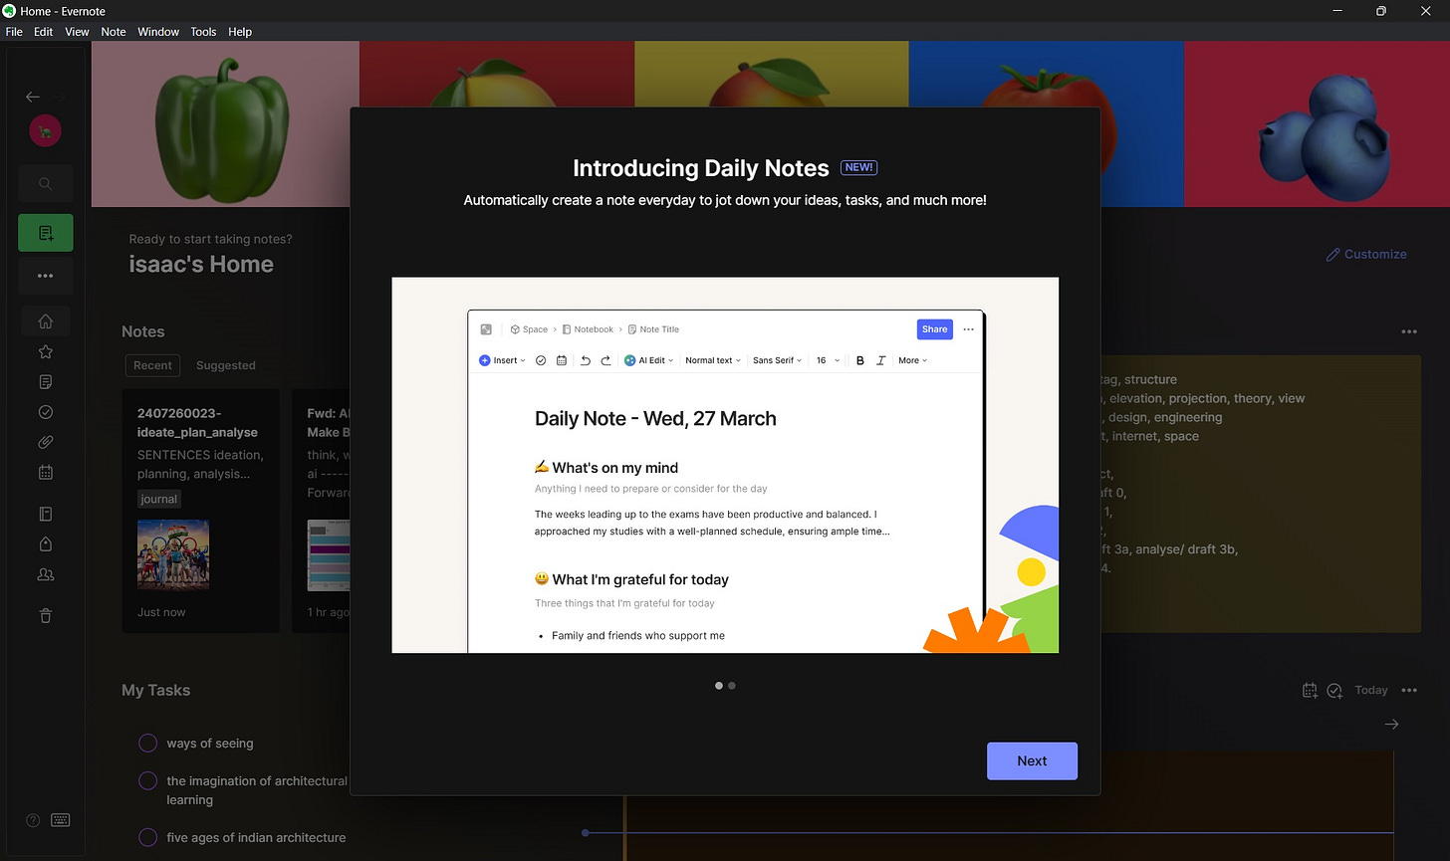Create a new note with green button
Screen dimensions: 1450x861
pyautogui.click(x=45, y=233)
